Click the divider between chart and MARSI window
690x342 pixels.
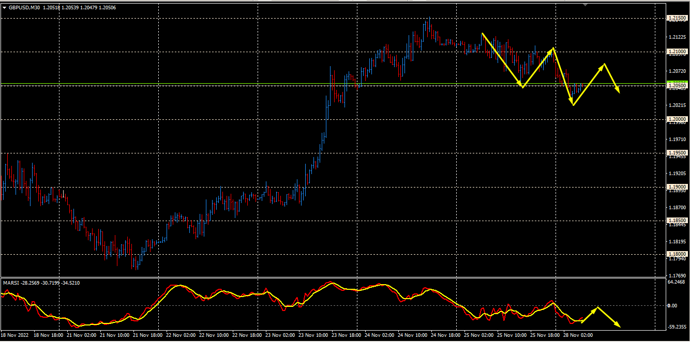[x=331, y=278]
